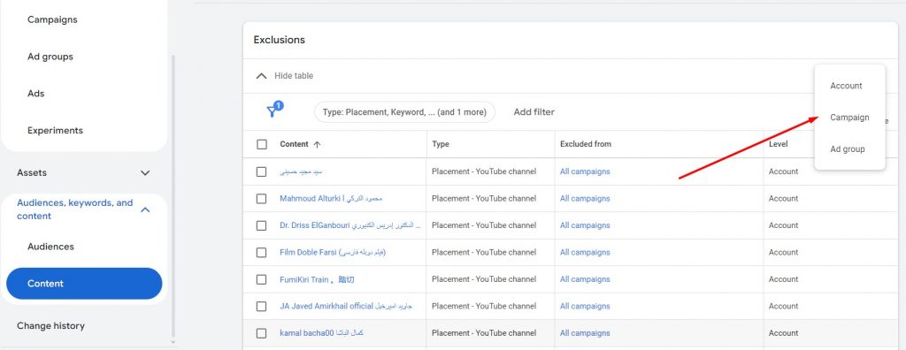Collapse Audiences, keywords, and content section

146,209
